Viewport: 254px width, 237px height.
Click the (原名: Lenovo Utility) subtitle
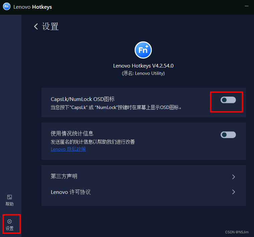(x=143, y=74)
